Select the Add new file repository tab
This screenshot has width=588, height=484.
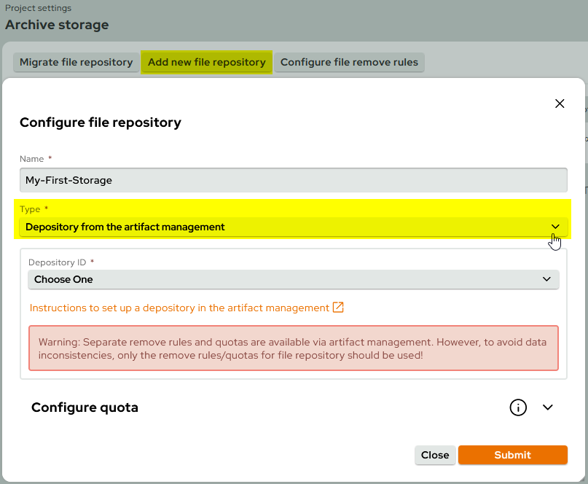[x=206, y=62]
